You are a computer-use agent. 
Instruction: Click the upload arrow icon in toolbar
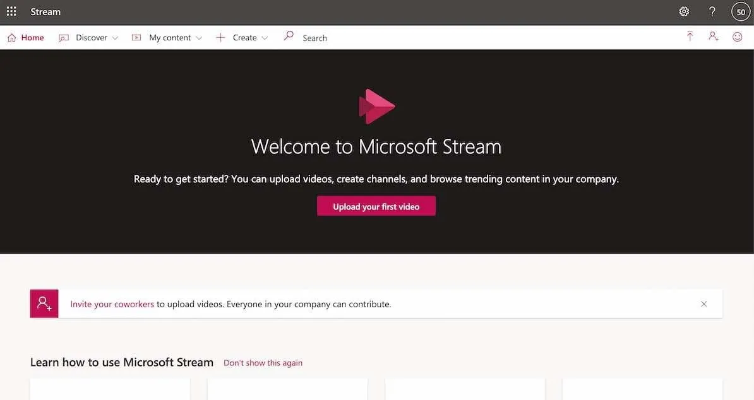[690, 37]
